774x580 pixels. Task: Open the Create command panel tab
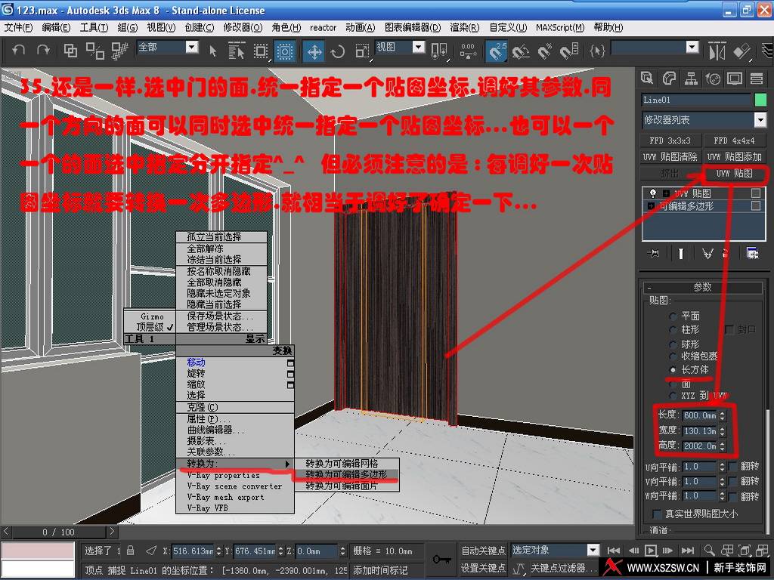[647, 78]
